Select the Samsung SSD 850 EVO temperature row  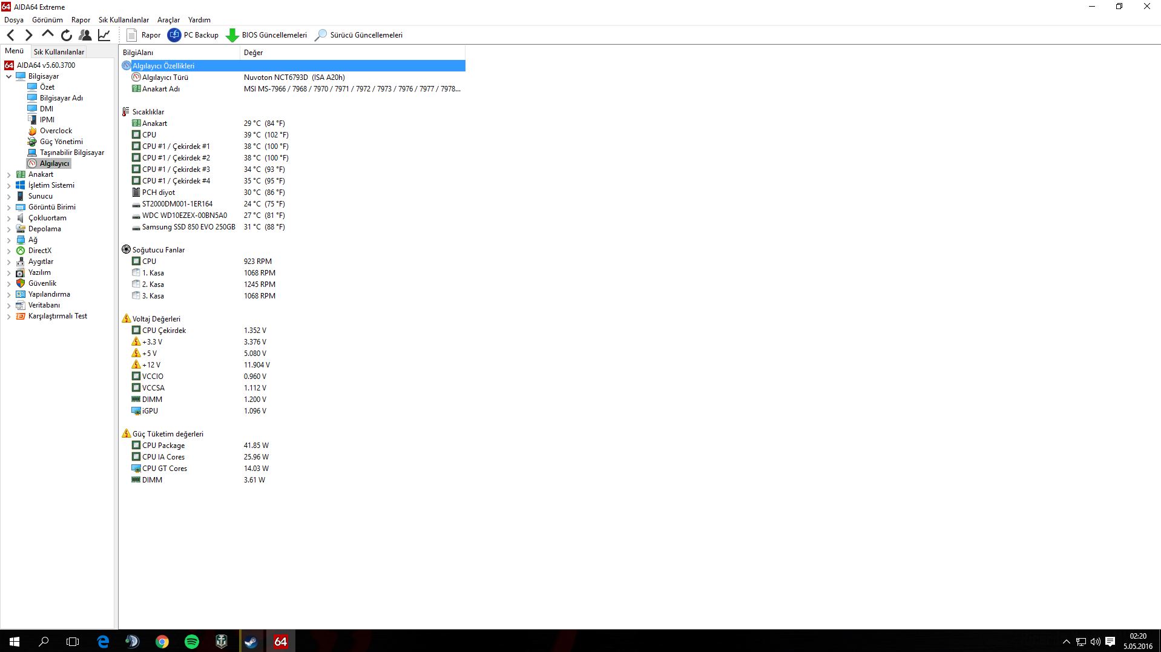tap(293, 227)
